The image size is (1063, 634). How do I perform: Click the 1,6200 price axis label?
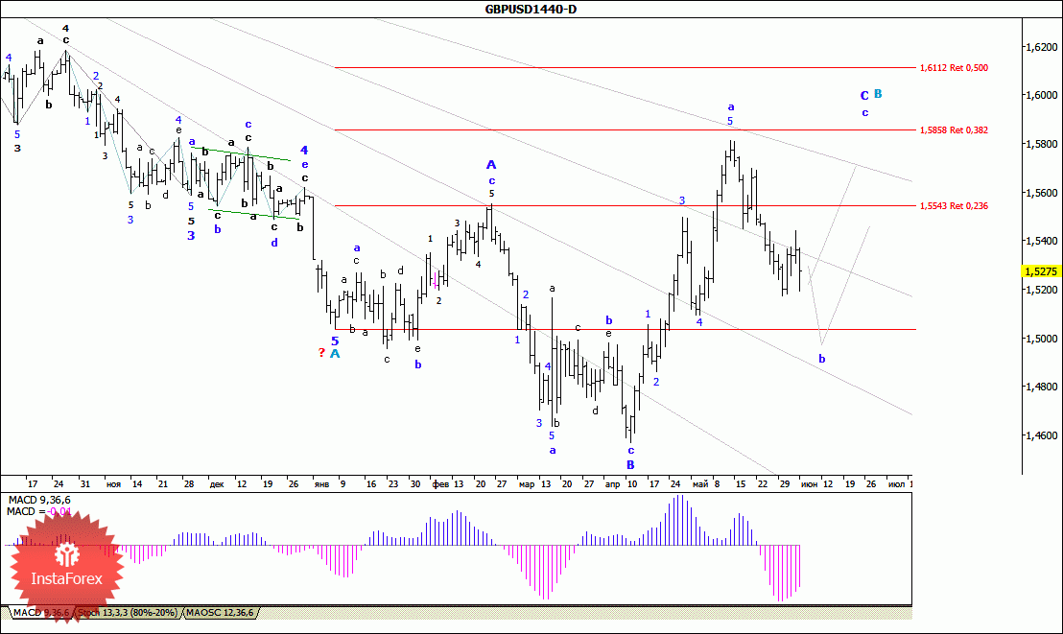tap(1041, 47)
